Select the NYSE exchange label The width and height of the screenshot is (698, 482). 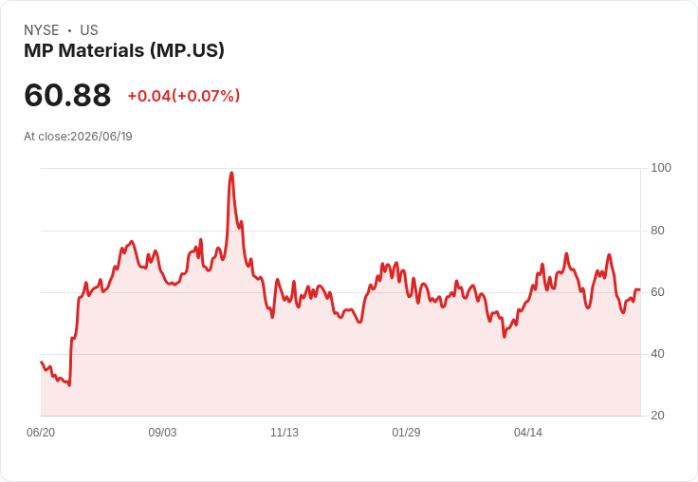[42, 30]
